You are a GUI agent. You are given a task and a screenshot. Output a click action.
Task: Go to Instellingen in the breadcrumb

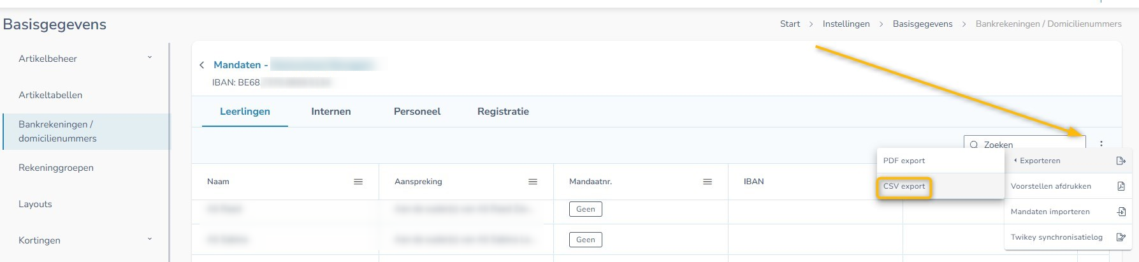tap(846, 24)
